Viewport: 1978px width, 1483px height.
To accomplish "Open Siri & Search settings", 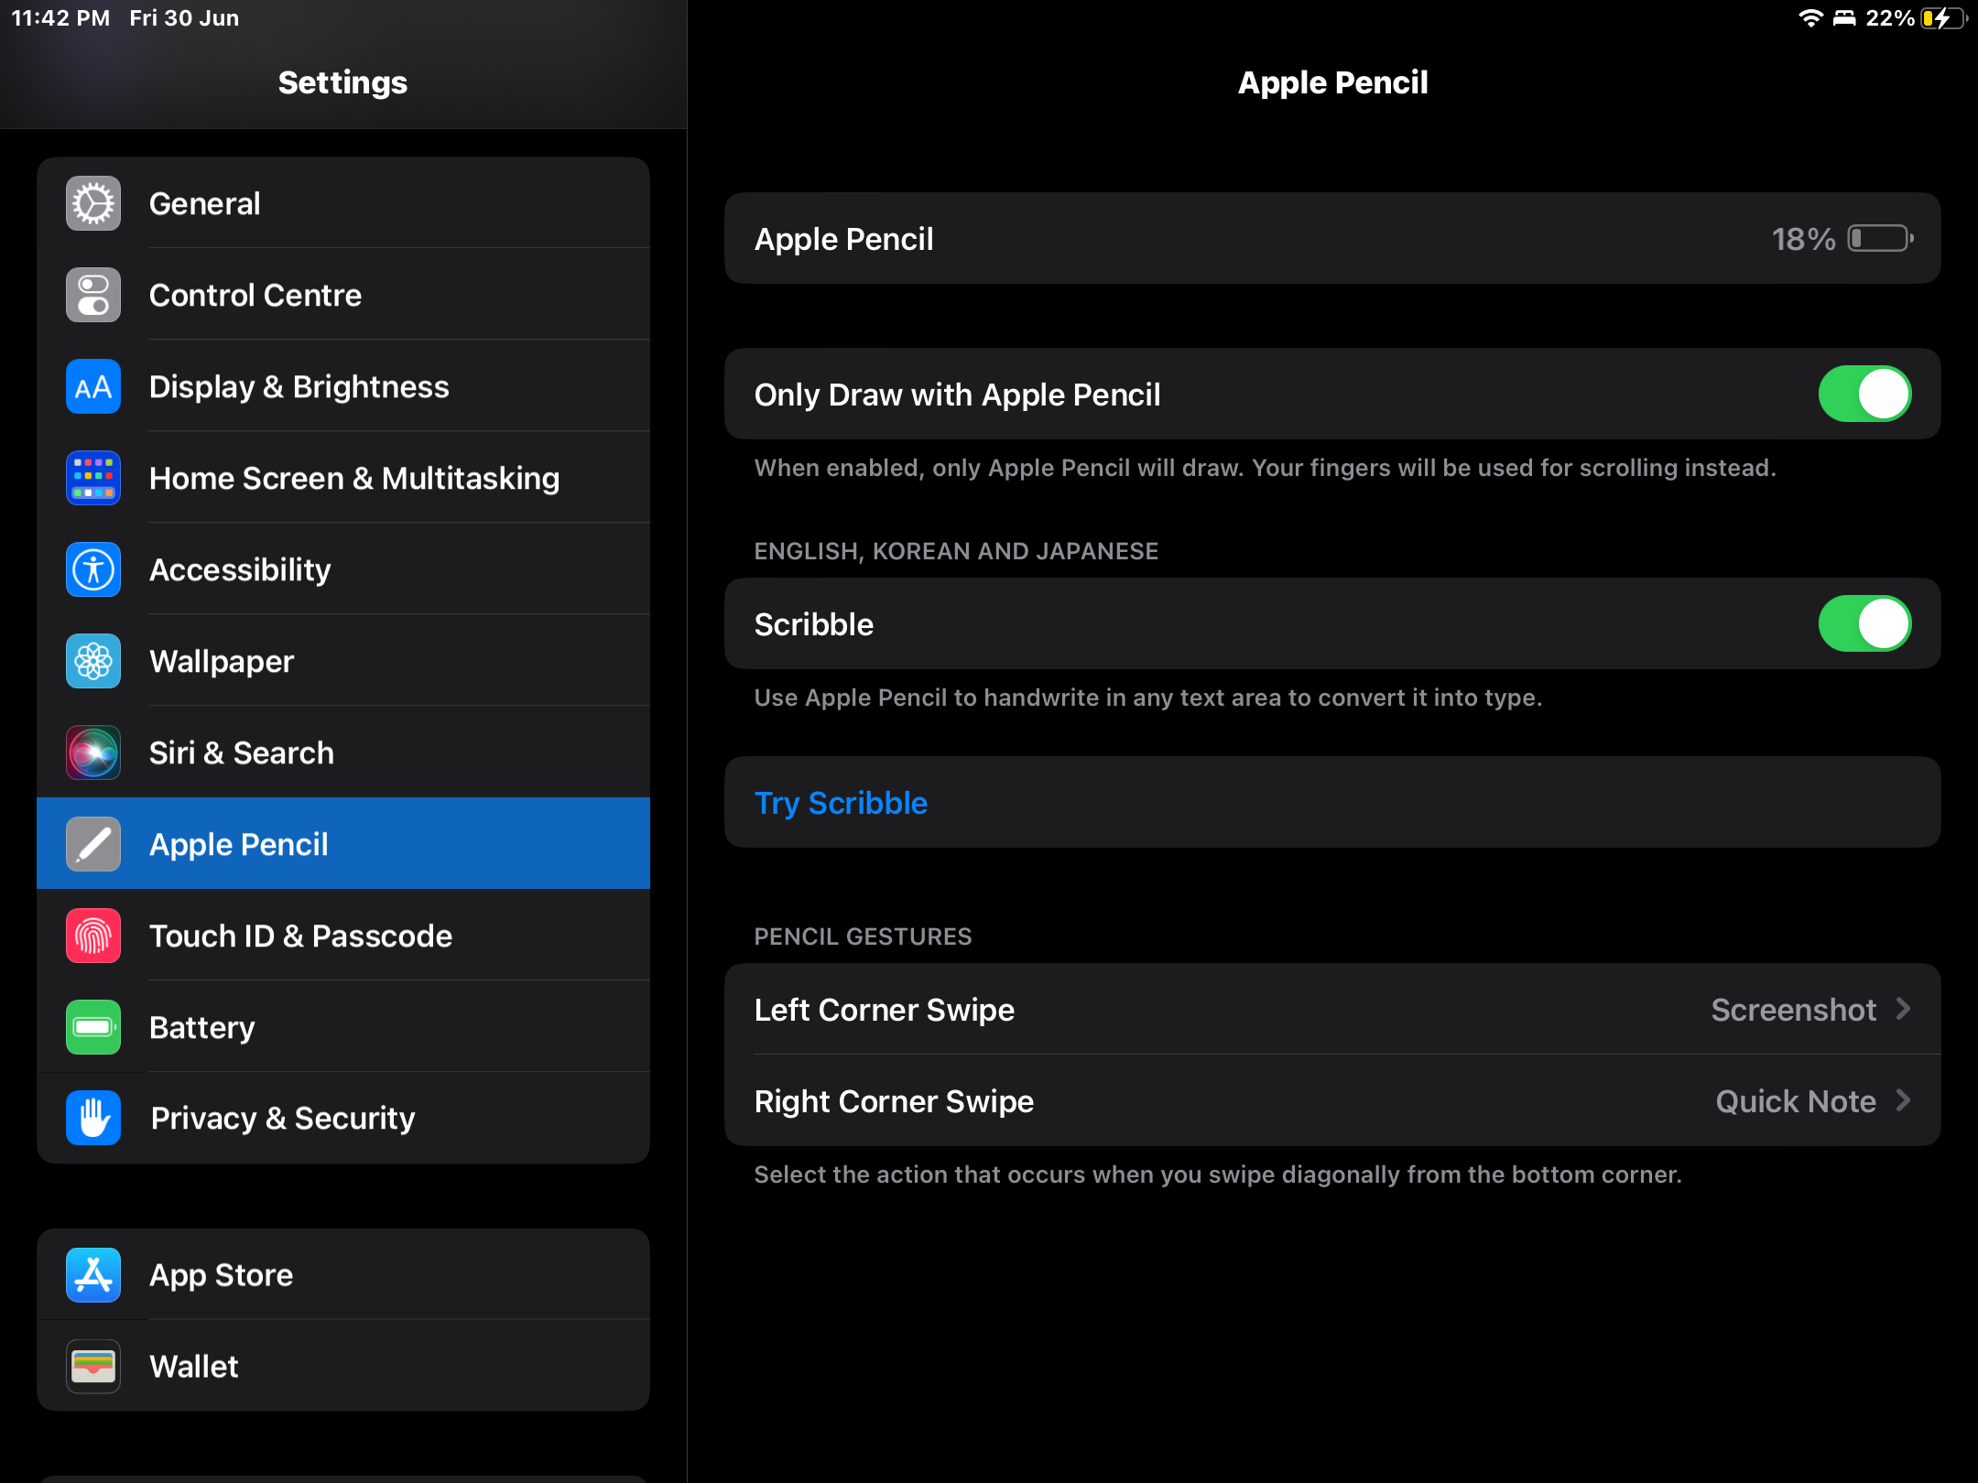I will (343, 752).
